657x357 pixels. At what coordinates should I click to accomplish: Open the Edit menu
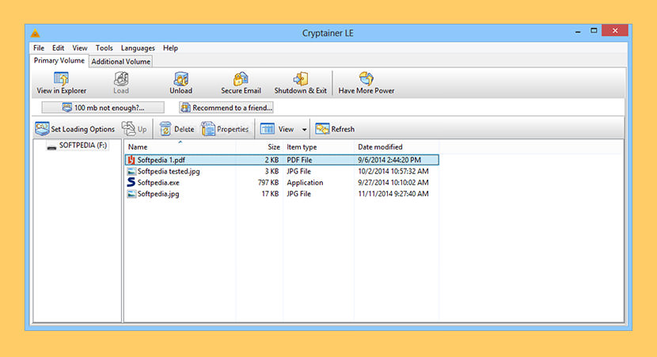point(58,48)
